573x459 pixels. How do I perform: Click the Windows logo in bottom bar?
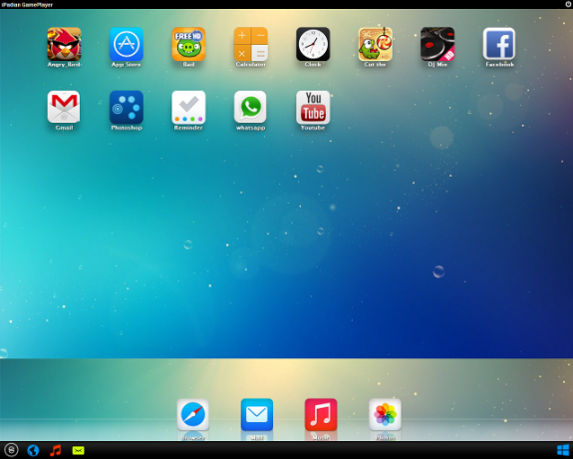point(563,450)
